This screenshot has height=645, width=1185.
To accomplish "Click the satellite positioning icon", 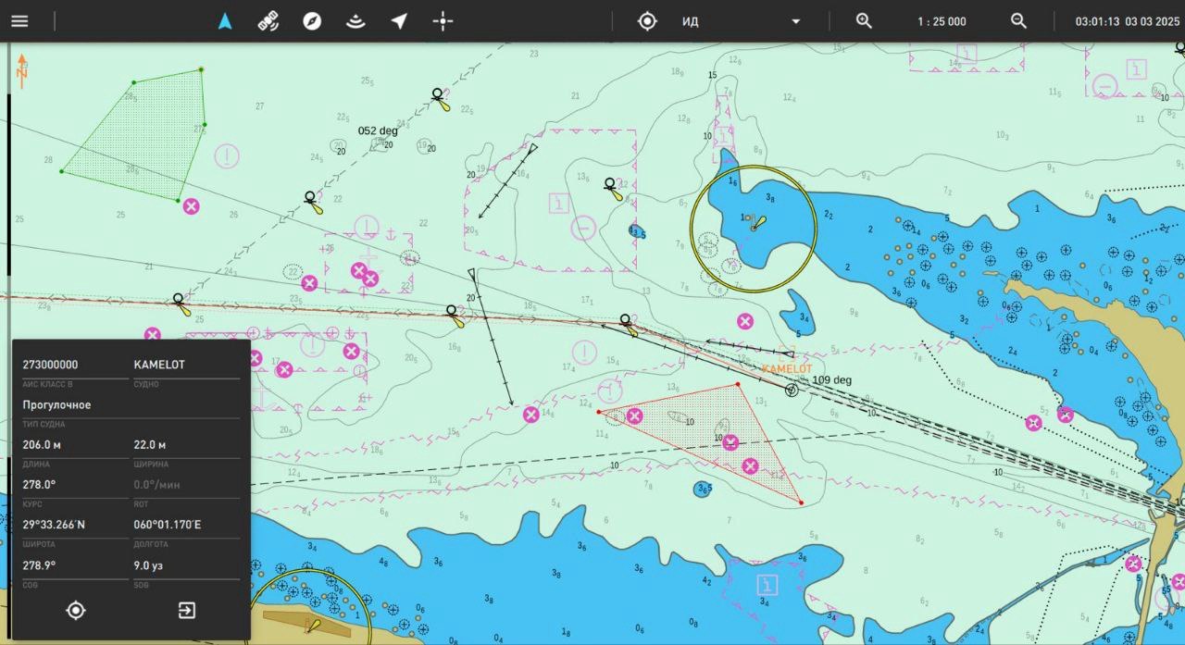I will click(x=268, y=21).
